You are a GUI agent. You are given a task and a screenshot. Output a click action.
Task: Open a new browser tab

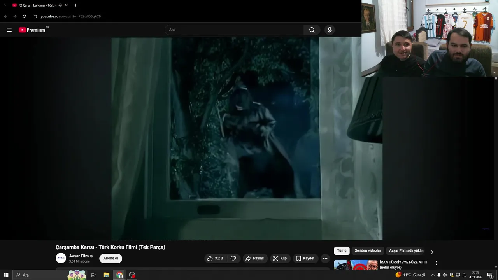click(75, 5)
